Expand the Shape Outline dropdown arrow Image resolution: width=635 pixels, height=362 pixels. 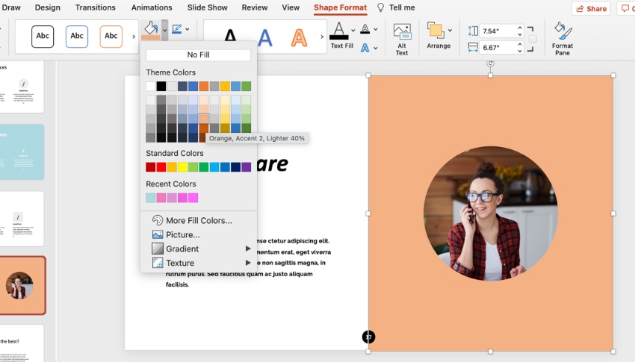coord(188,29)
